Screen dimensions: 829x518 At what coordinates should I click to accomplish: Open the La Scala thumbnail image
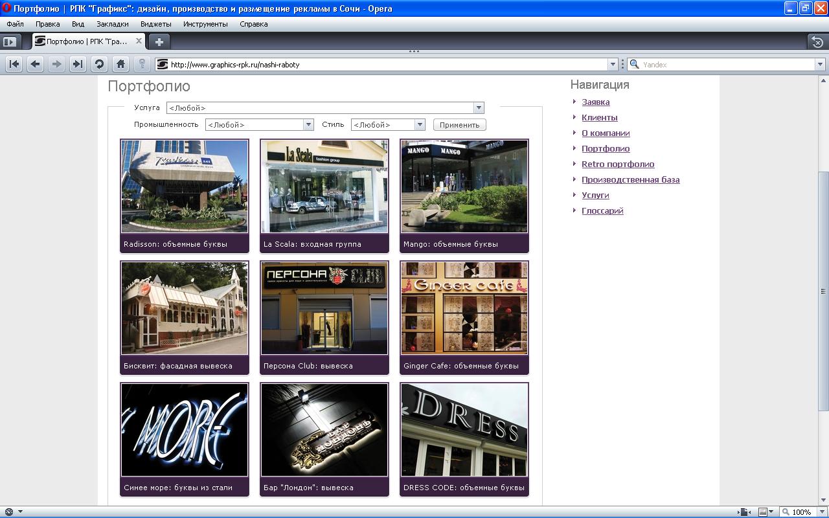click(324, 186)
